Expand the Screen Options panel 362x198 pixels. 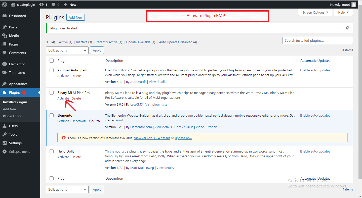pyautogui.click(x=315, y=12)
